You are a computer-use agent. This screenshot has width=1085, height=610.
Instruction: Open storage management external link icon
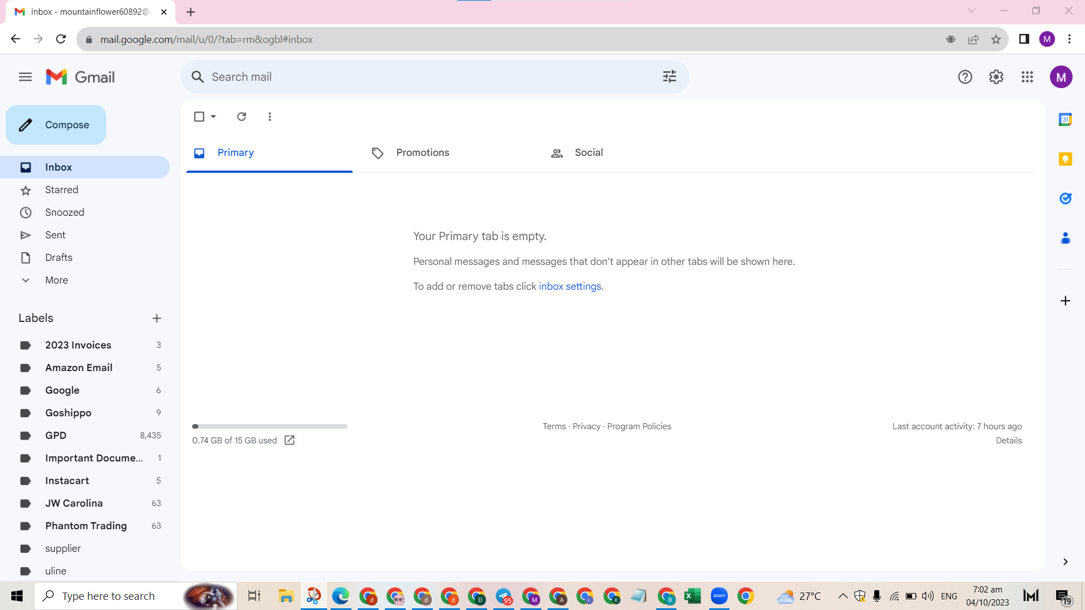point(289,440)
